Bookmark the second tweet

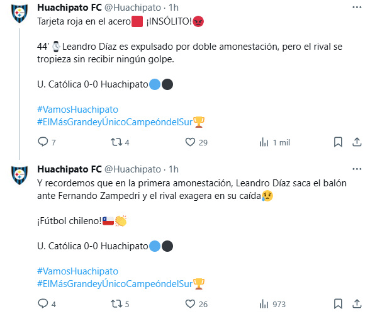(x=338, y=304)
